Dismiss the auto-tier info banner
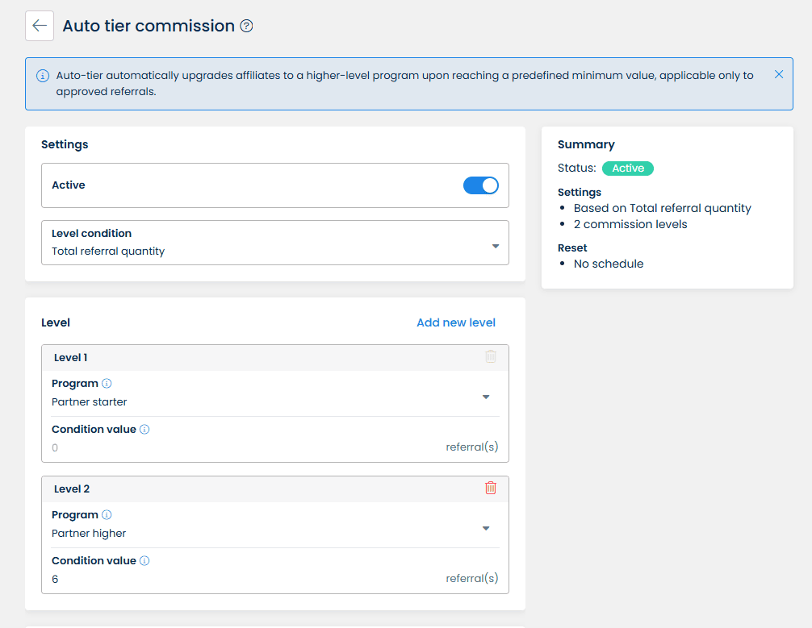The width and height of the screenshot is (812, 628). pos(779,74)
